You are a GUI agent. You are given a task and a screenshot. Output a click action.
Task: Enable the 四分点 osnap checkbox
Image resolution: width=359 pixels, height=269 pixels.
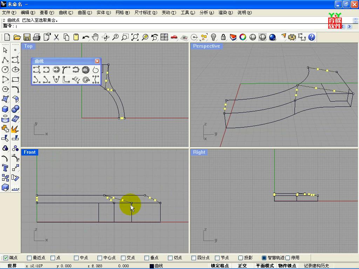194,258
